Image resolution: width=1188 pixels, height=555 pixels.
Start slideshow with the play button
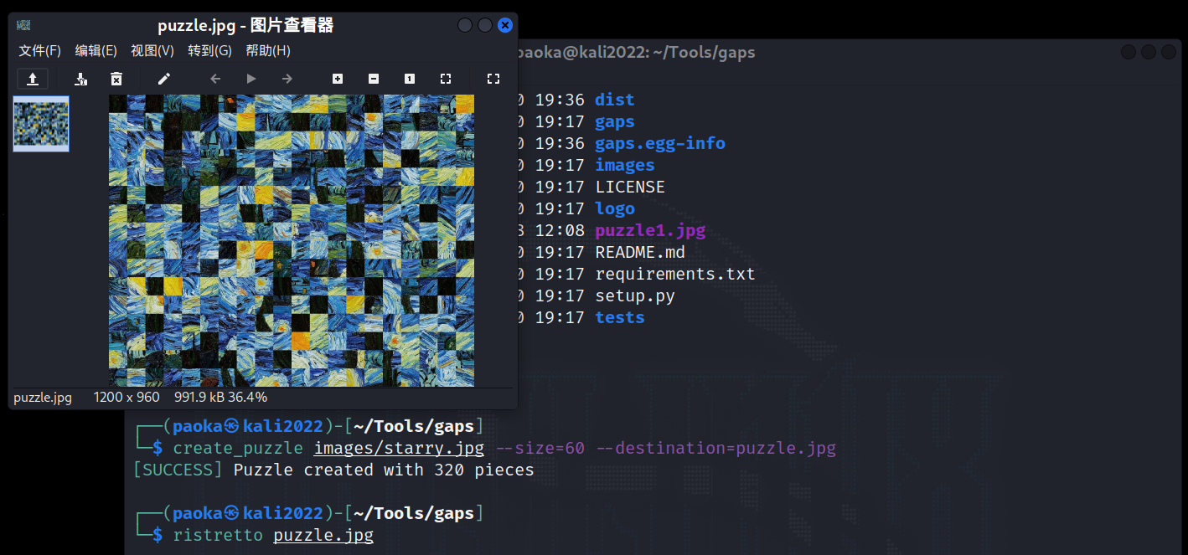pos(251,79)
